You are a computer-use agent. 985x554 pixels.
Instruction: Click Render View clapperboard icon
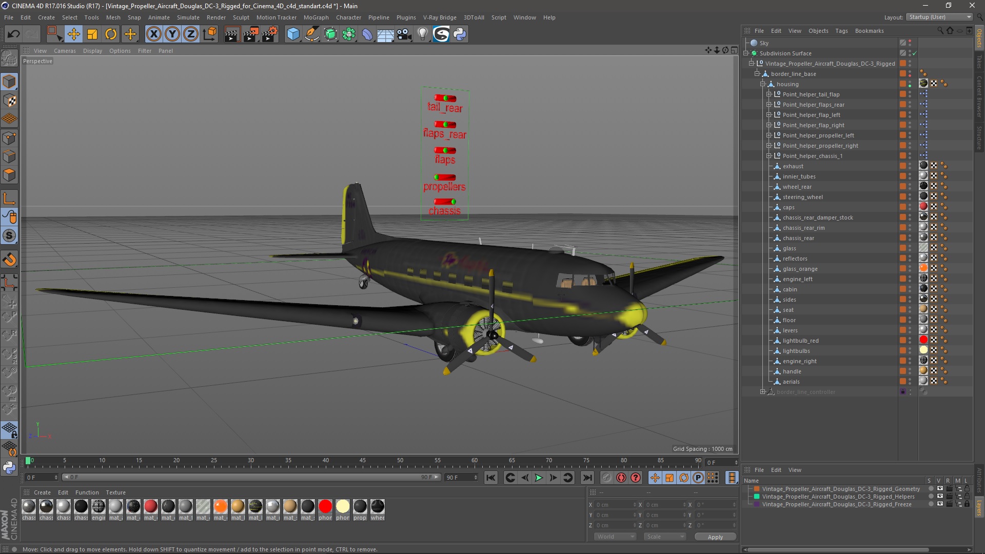pos(232,34)
